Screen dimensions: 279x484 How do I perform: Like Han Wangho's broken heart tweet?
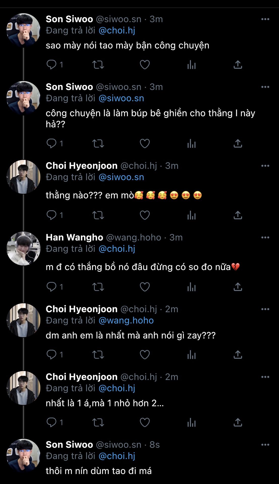[x=145, y=287]
